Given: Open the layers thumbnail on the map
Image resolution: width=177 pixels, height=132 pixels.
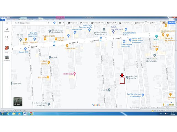Looking at the screenshot, I should (18, 102).
